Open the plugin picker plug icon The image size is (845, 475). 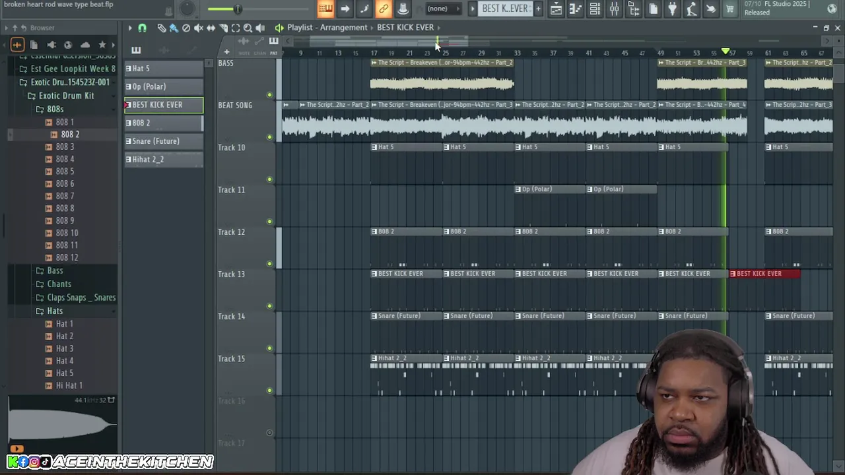pyautogui.click(x=672, y=9)
